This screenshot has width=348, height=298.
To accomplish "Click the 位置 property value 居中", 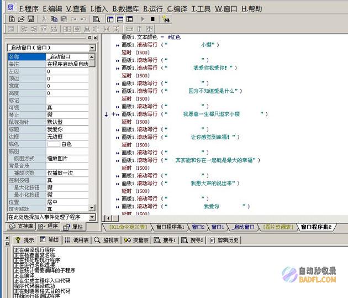I will pyautogui.click(x=67, y=202).
